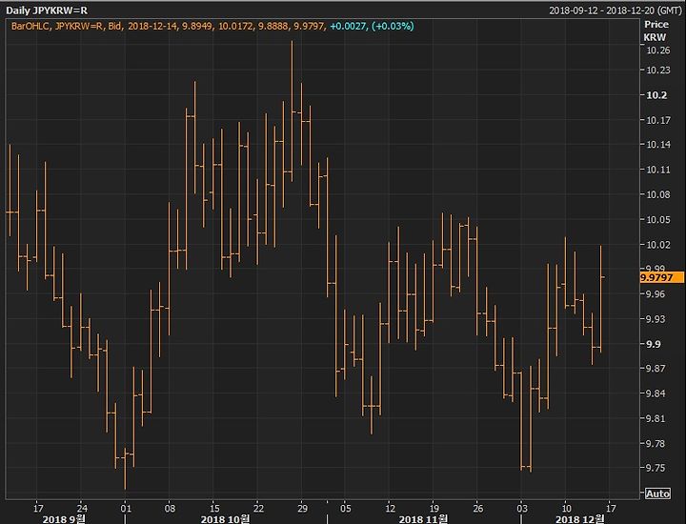Click the 10.26 price axis label

click(658, 50)
